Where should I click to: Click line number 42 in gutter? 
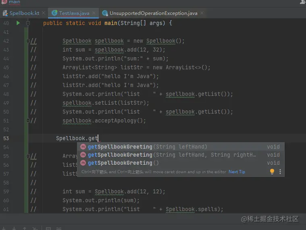[6, 41]
